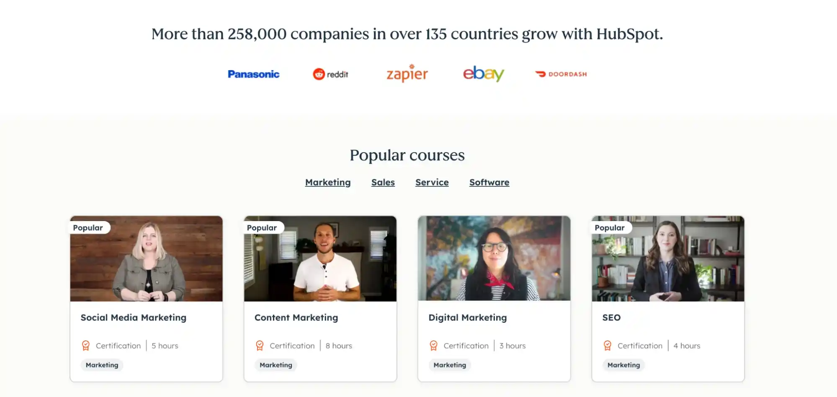Screen dimensions: 837x397
Task: Click the eBay logo
Action: (x=484, y=74)
